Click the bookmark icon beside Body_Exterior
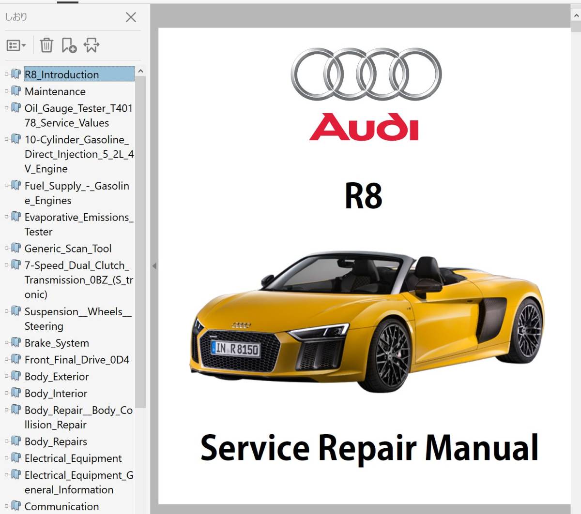The height and width of the screenshot is (514, 581). click(x=16, y=376)
